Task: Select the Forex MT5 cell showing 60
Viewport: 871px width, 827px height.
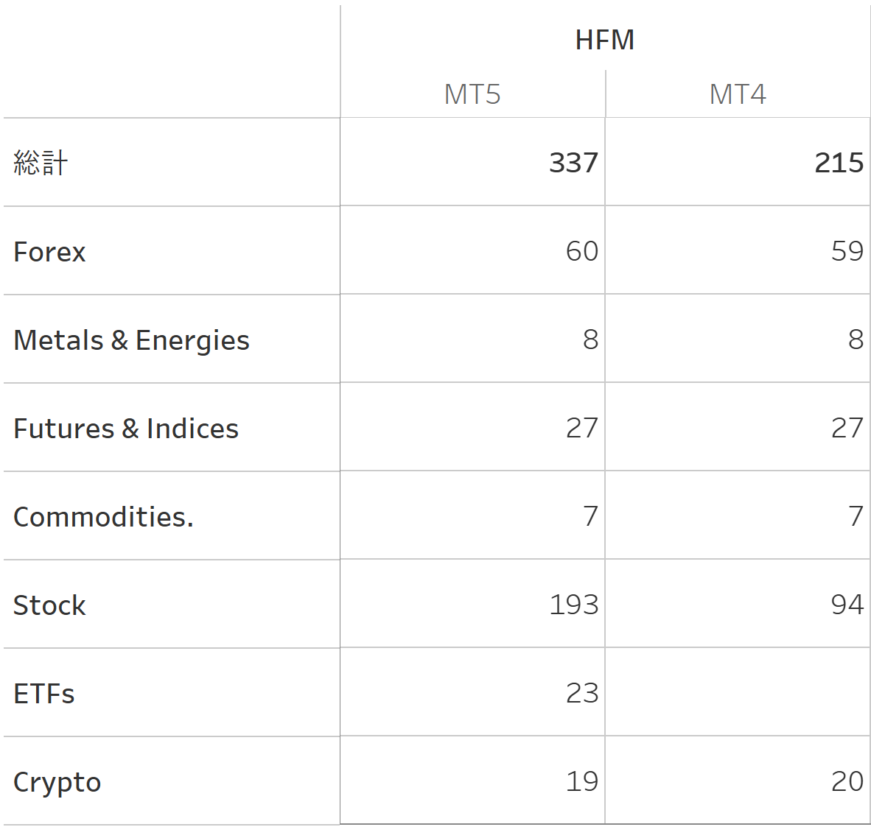Action: coord(581,251)
